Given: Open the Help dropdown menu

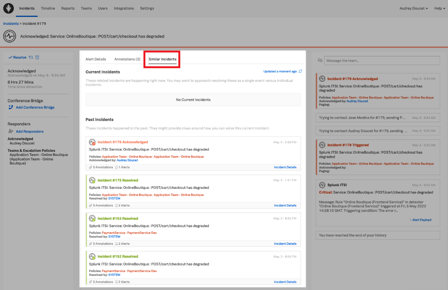Looking at the screenshot, I should [440, 8].
